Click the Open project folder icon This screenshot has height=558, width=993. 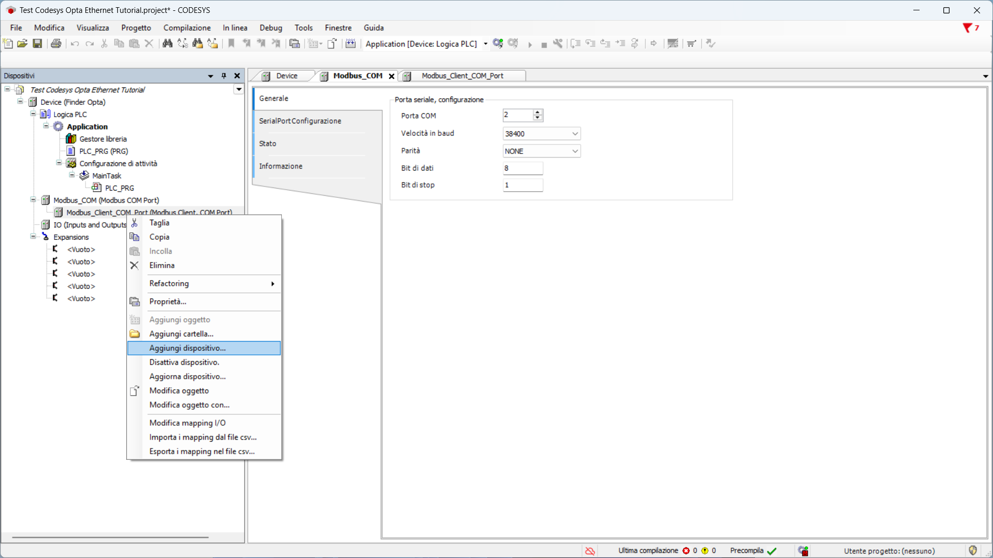tap(22, 43)
